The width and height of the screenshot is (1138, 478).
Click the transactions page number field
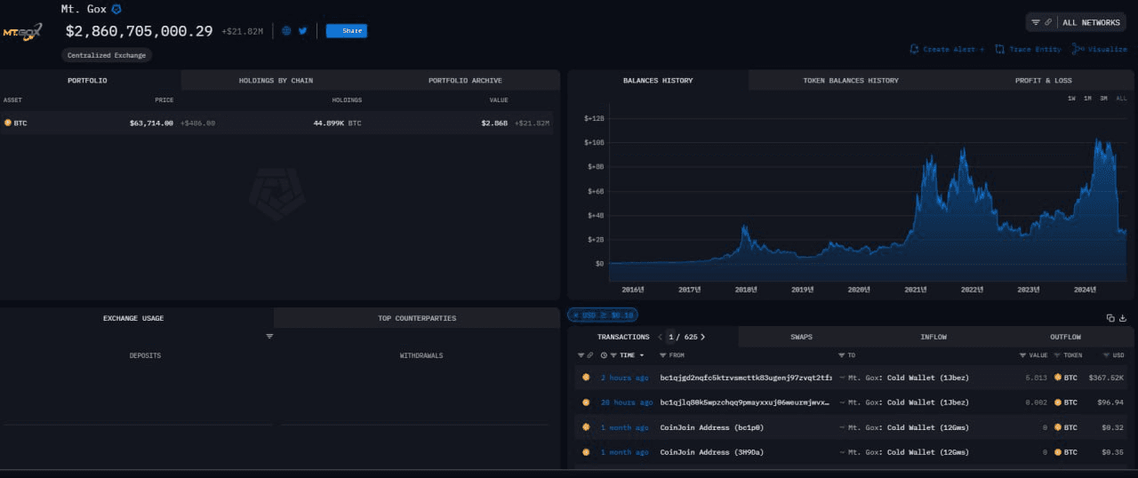[x=671, y=337]
